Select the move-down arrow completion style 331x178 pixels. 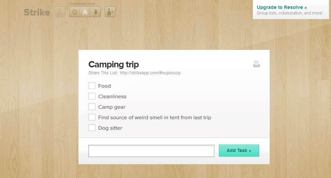[x=96, y=12]
